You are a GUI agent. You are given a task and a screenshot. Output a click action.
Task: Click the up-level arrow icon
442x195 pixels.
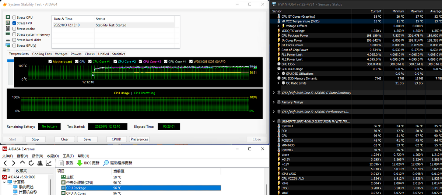(x=22, y=163)
